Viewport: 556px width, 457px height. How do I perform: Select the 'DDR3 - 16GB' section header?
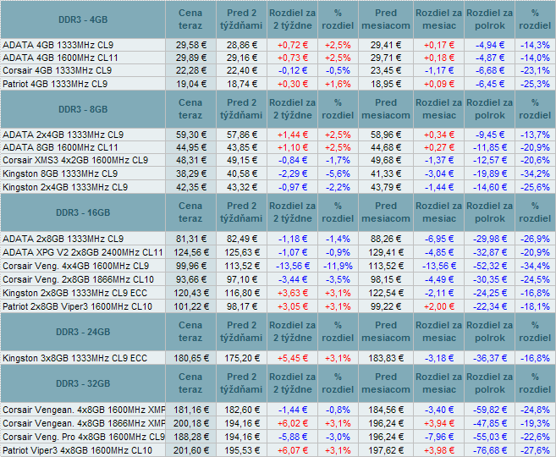(x=83, y=212)
